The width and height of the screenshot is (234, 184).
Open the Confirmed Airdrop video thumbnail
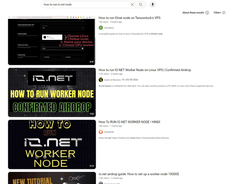click(x=52, y=92)
